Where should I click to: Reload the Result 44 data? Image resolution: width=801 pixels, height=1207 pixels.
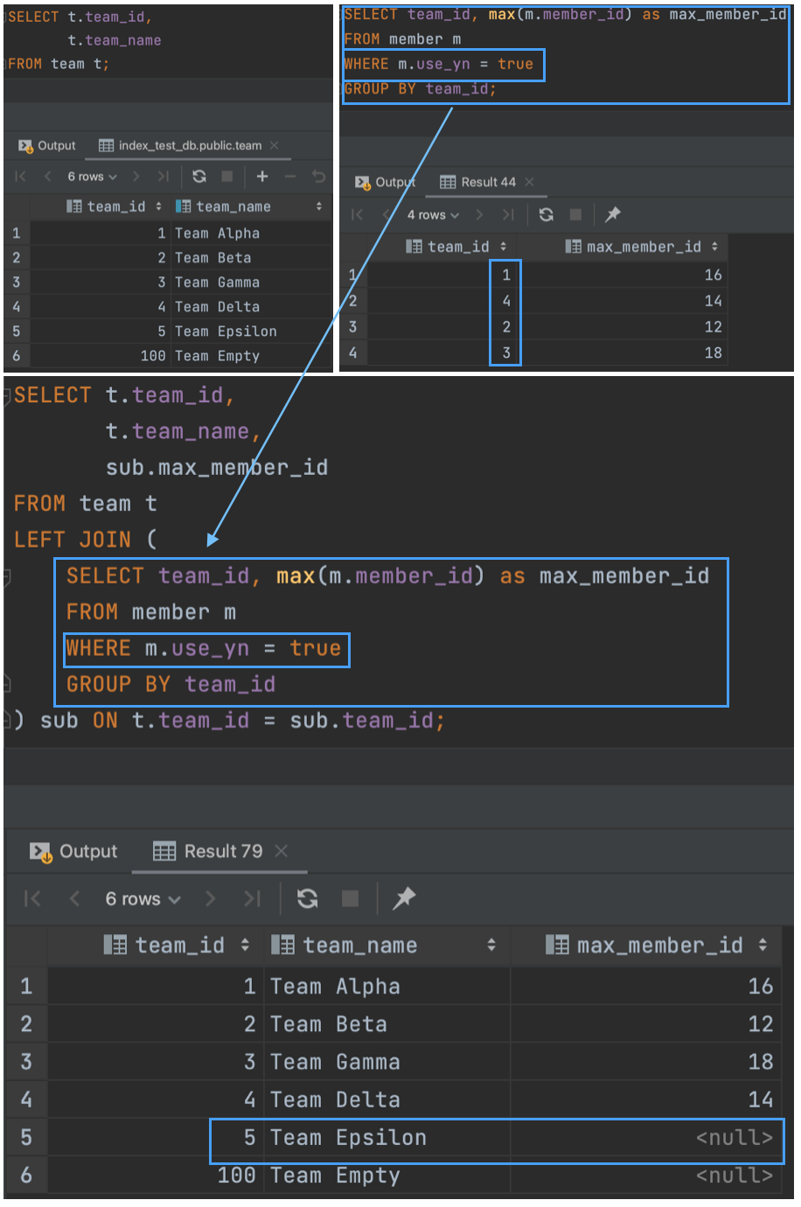[547, 214]
